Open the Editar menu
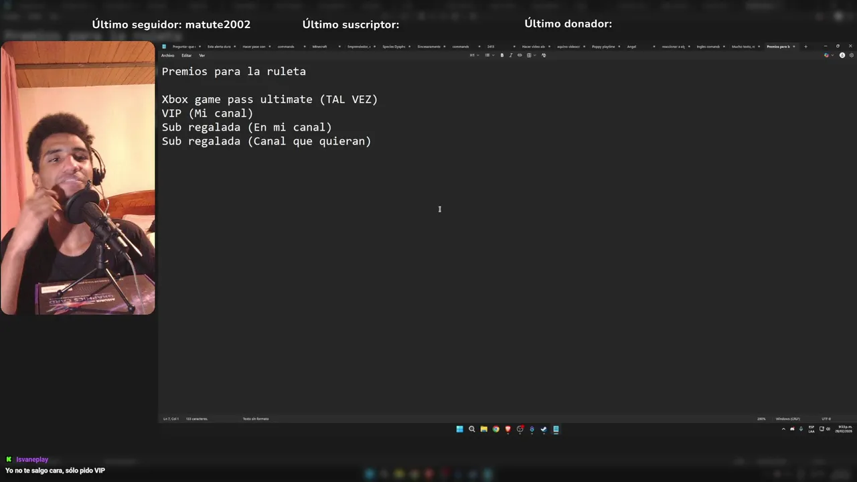 (x=186, y=56)
